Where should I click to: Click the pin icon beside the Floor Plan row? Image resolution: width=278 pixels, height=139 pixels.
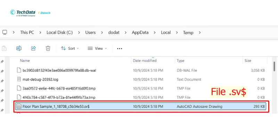point(2,110)
